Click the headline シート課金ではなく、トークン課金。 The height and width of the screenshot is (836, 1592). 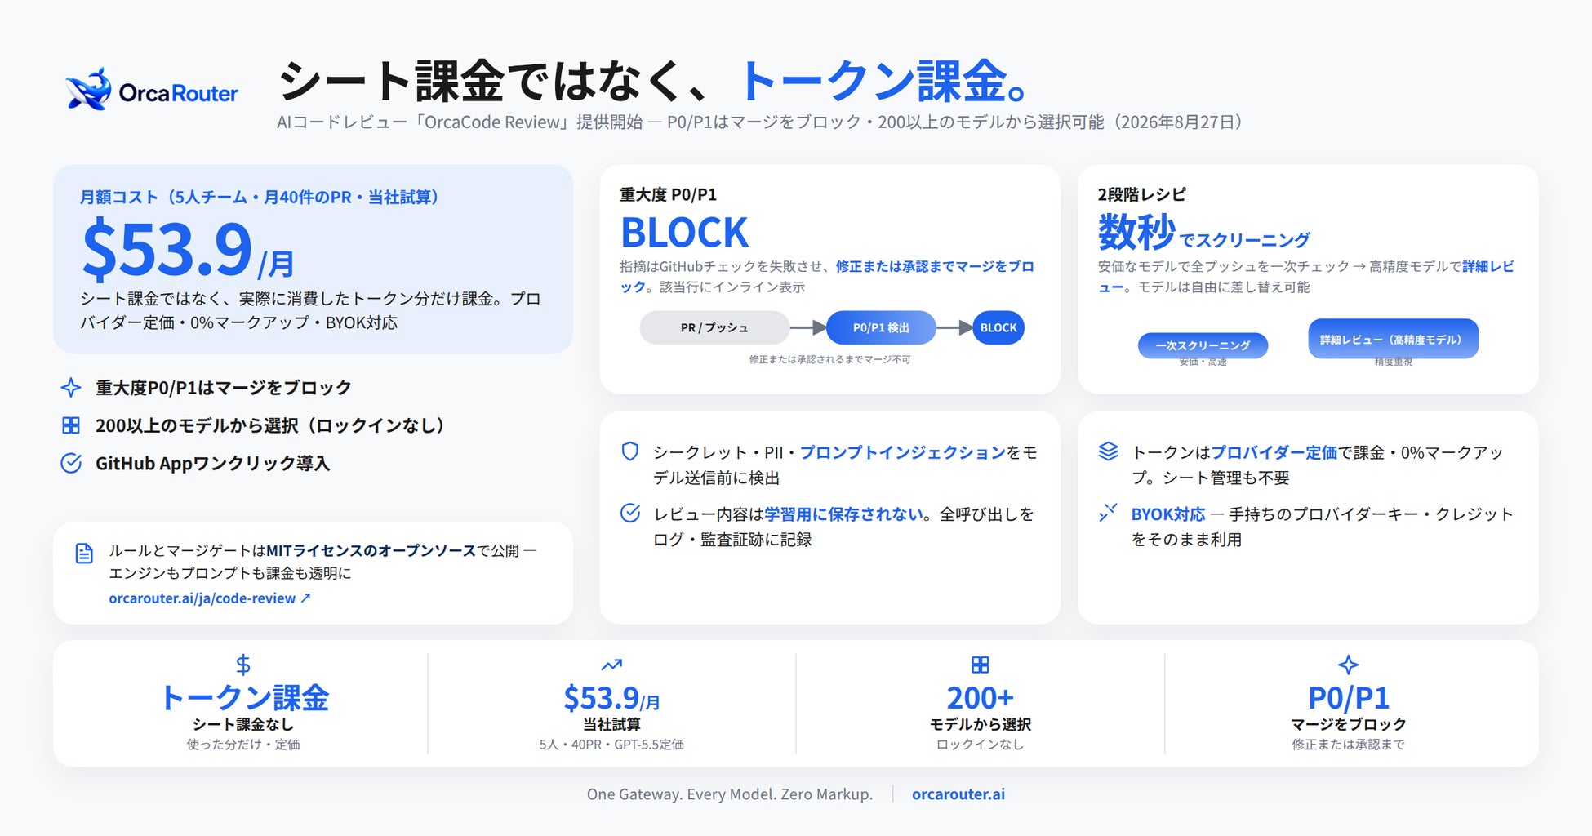click(x=654, y=81)
